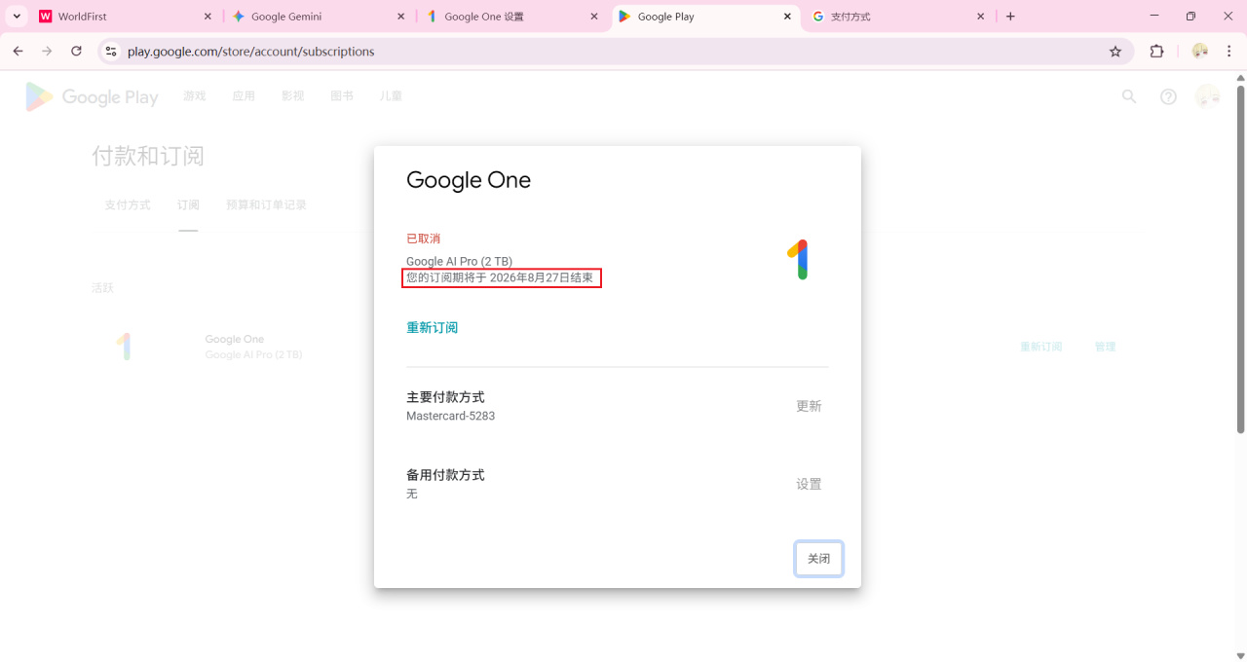This screenshot has width=1247, height=662.
Task: Open the 儿童 section in Play header
Action: tap(391, 96)
